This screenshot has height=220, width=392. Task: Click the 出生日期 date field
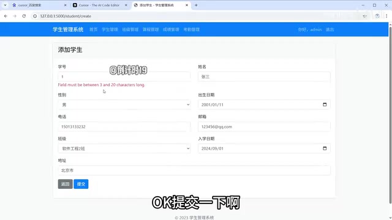(x=264, y=105)
